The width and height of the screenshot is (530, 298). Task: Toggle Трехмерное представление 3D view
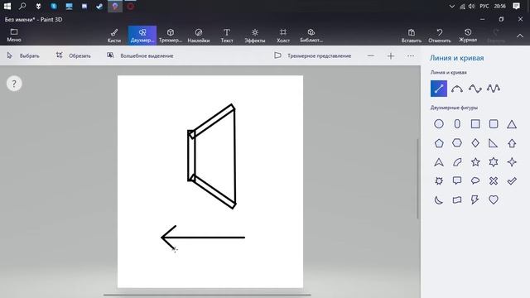coord(313,55)
